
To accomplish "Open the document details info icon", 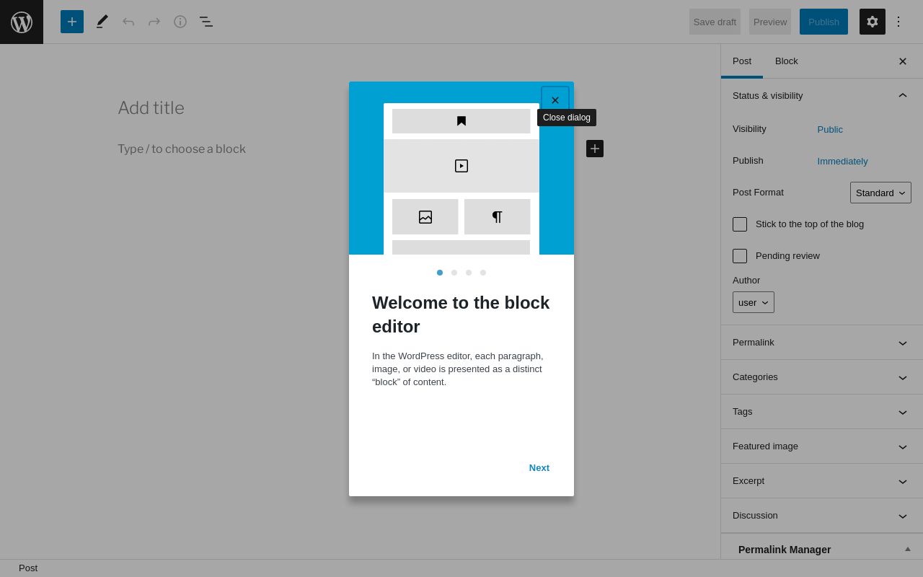I will (x=180, y=22).
